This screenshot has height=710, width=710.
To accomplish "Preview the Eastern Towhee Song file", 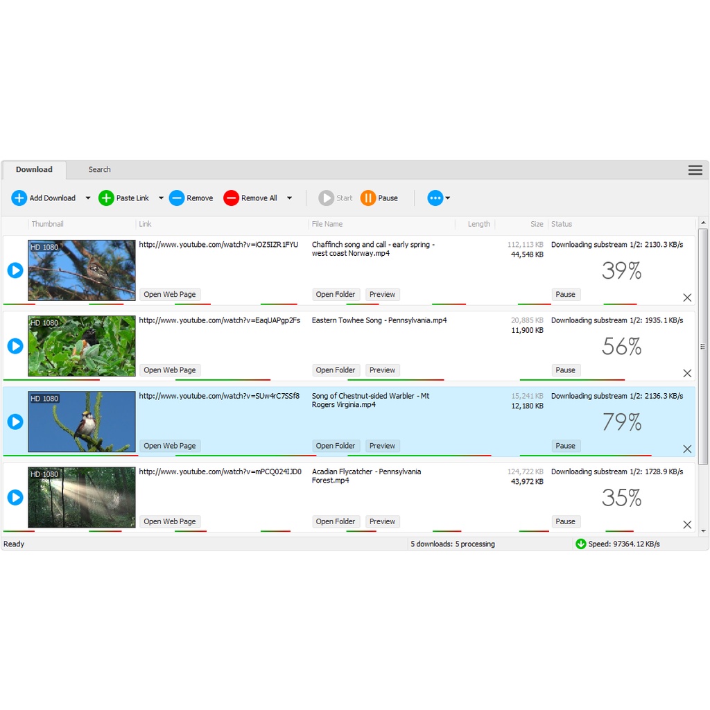I will [x=382, y=370].
